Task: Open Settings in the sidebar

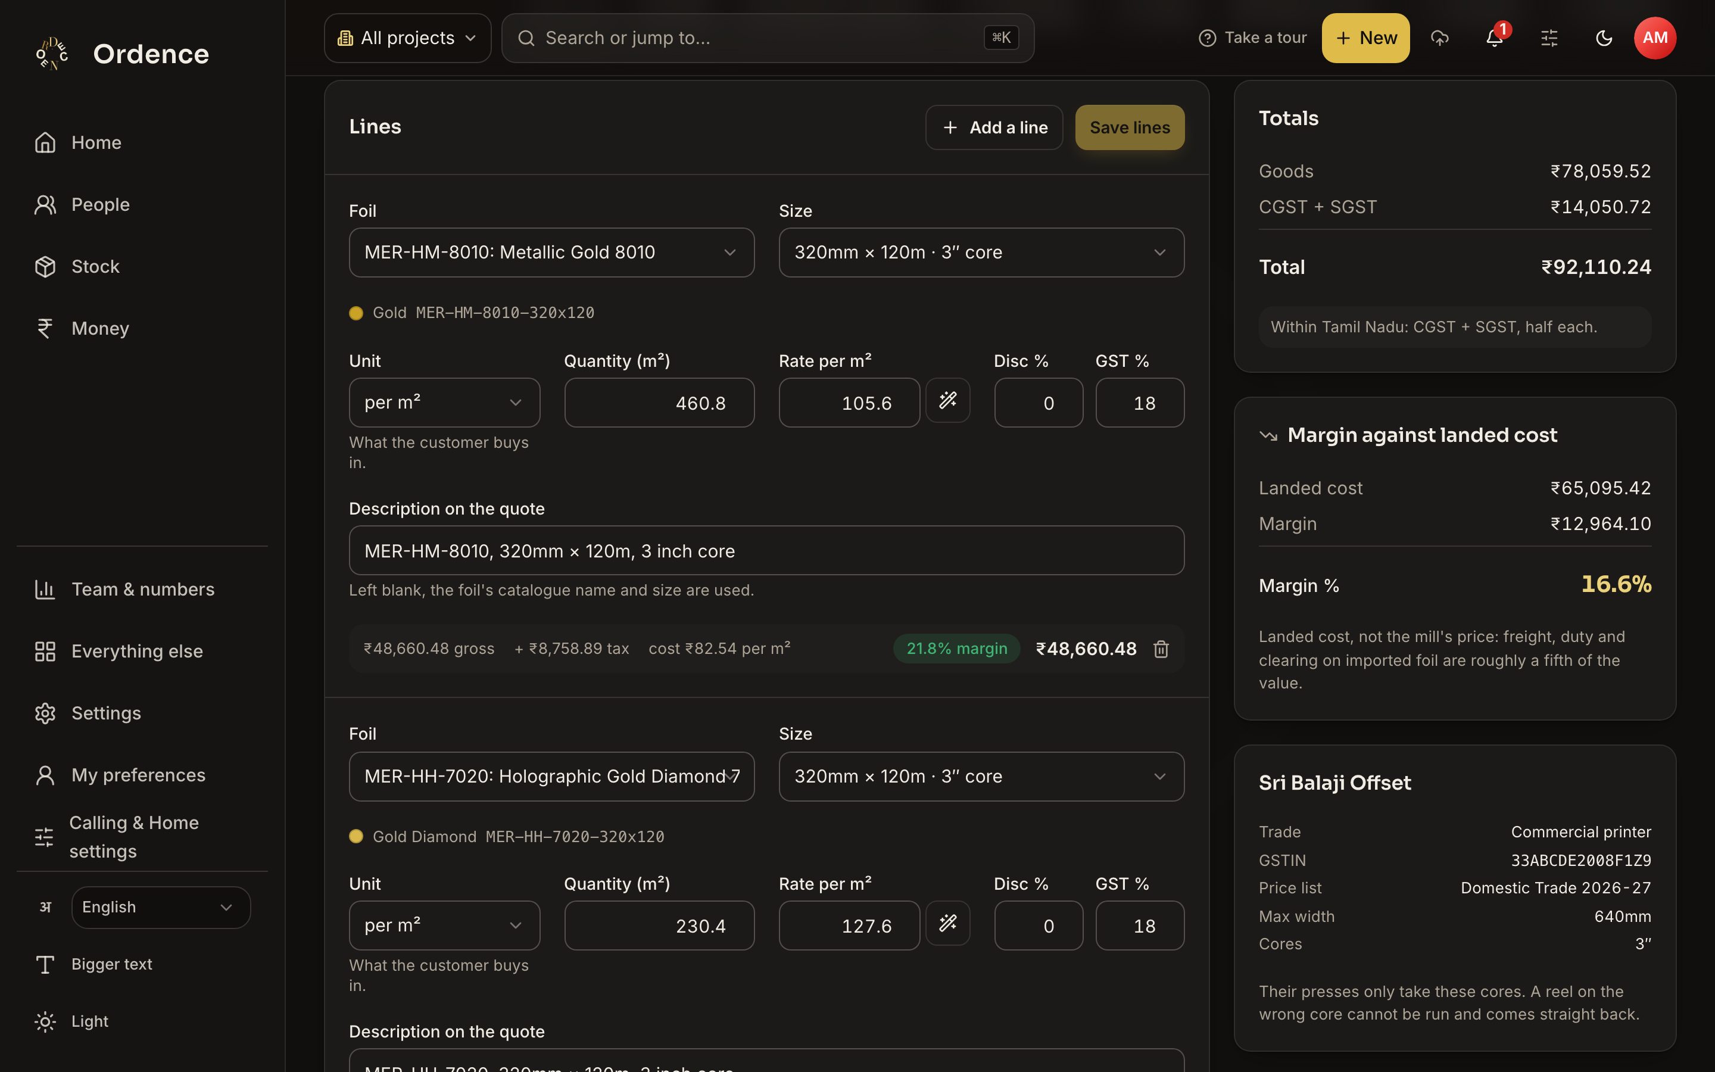Action: pyautogui.click(x=142, y=713)
